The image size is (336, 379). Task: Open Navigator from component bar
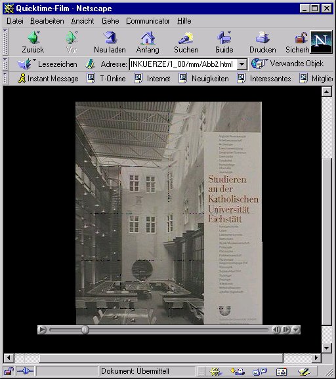point(215,371)
